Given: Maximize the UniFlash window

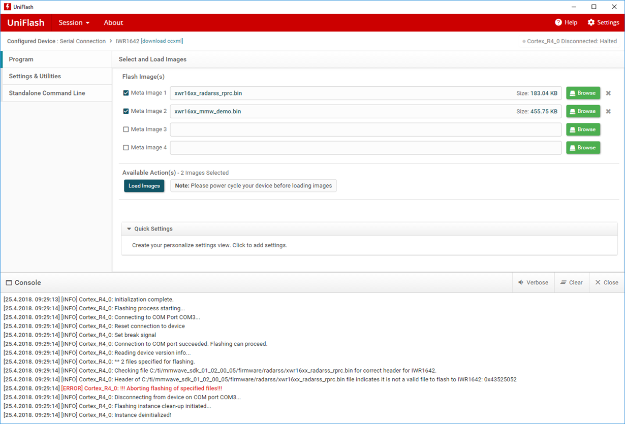Looking at the screenshot, I should click(x=594, y=7).
